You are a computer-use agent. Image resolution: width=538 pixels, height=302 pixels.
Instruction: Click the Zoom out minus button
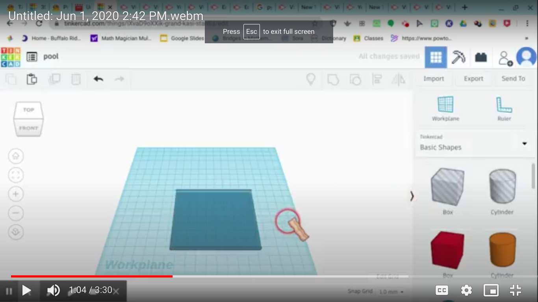pos(16,213)
